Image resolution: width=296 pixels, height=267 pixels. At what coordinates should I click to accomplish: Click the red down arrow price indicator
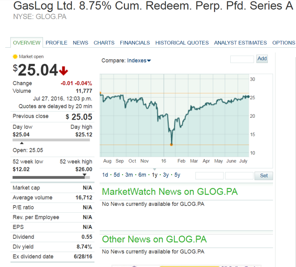click(x=63, y=71)
